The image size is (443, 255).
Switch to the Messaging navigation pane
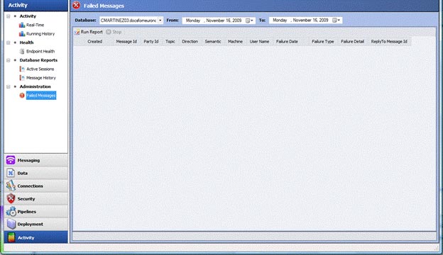tap(36, 160)
